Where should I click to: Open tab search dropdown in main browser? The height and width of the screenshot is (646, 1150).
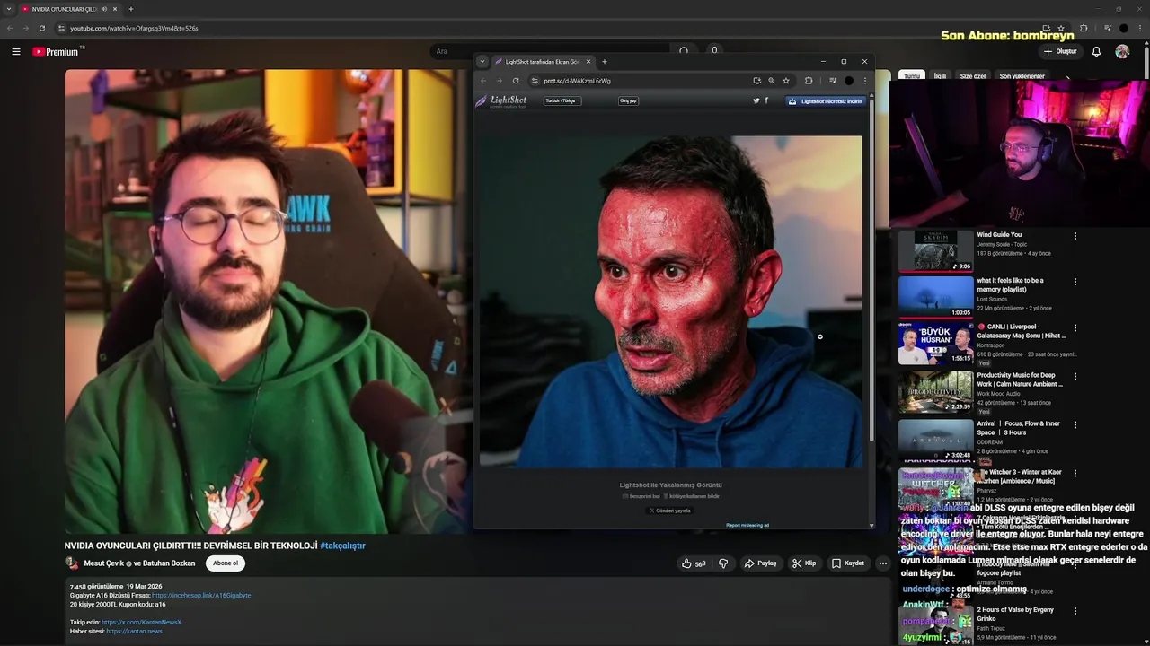point(8,9)
